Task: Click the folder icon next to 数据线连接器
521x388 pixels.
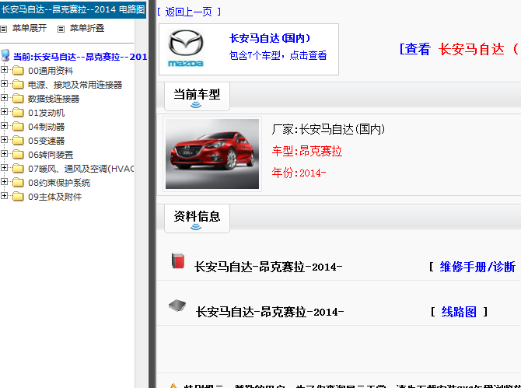Action: coord(18,98)
